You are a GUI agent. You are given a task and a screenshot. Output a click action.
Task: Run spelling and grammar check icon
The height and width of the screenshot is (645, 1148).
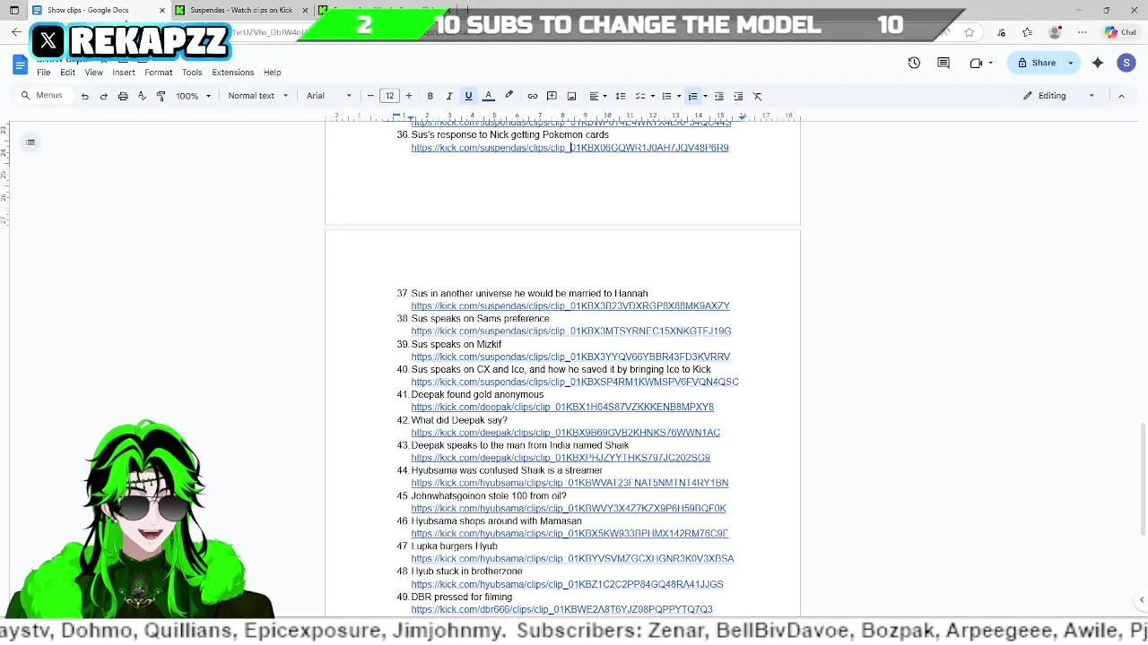(x=142, y=96)
